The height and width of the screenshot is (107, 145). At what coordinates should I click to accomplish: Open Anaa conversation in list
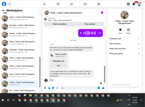coord(19,75)
